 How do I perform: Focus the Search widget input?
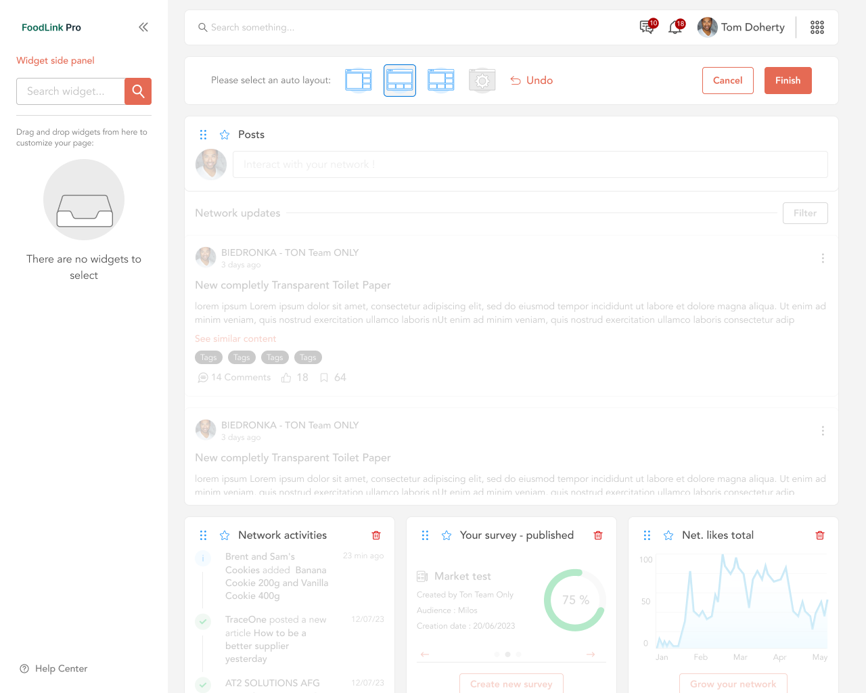(x=70, y=91)
